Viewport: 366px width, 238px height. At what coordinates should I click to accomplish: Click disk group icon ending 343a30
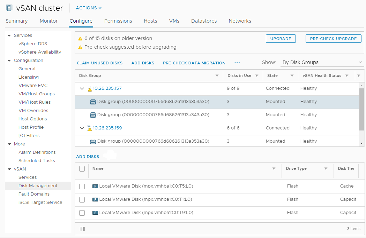point(93,115)
